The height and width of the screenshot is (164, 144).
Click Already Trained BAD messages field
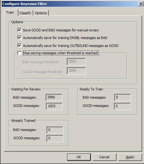55,130
